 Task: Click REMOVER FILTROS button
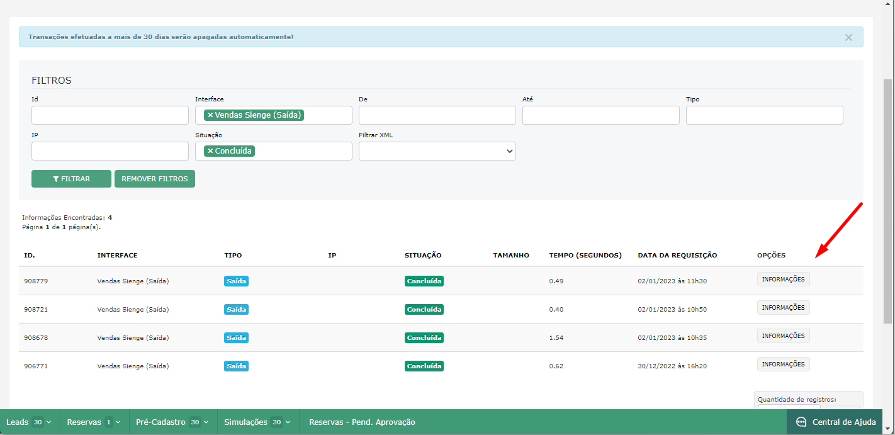[x=155, y=179]
